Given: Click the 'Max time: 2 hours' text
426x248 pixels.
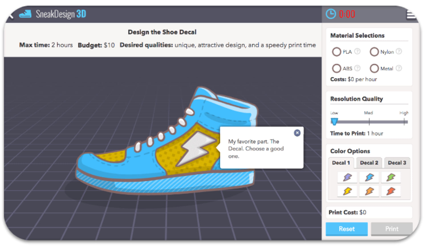Looking at the screenshot, I should (x=46, y=45).
